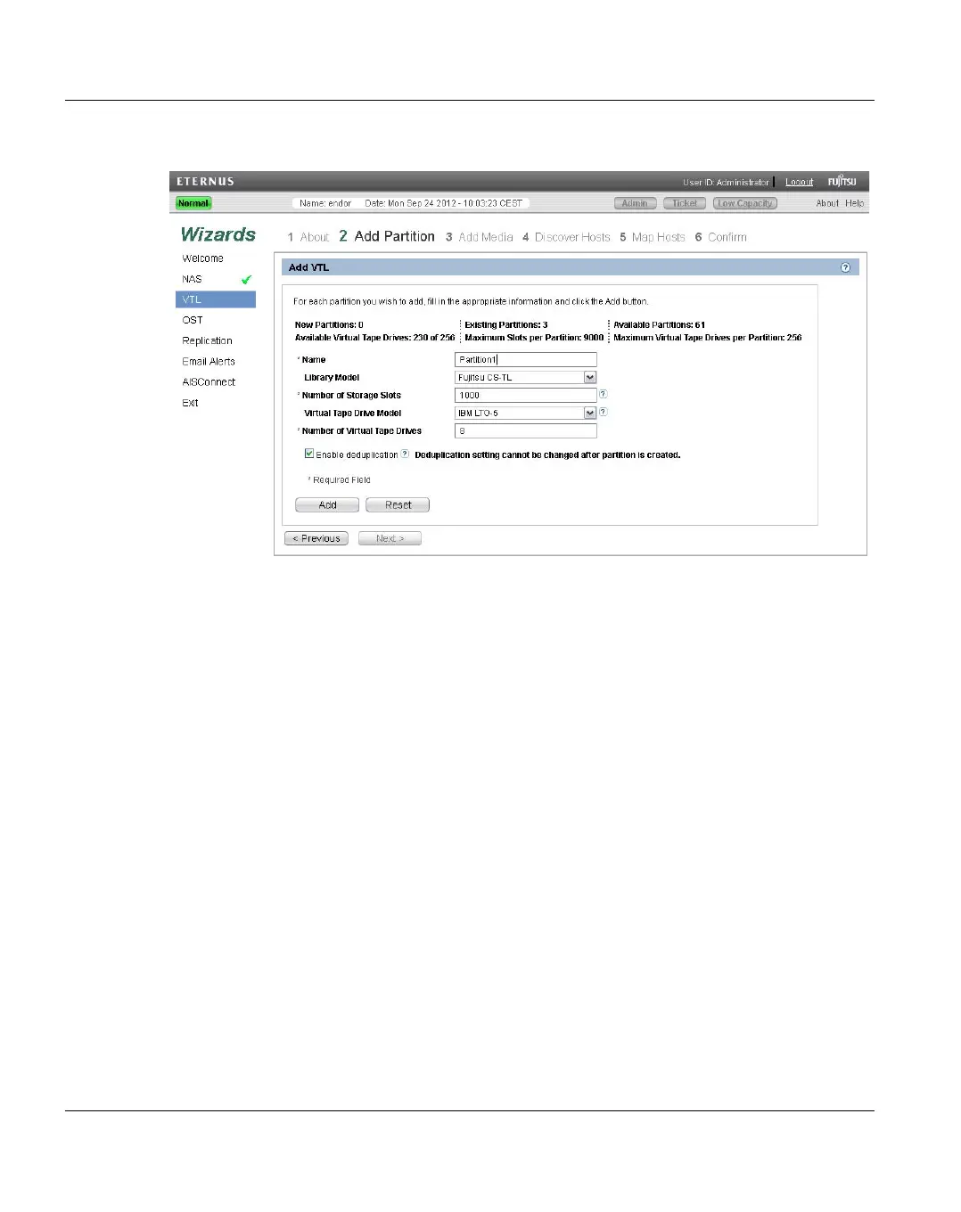Go to step 4 Discover Hosts
Viewport: 961px width, 1212px height.
click(567, 237)
